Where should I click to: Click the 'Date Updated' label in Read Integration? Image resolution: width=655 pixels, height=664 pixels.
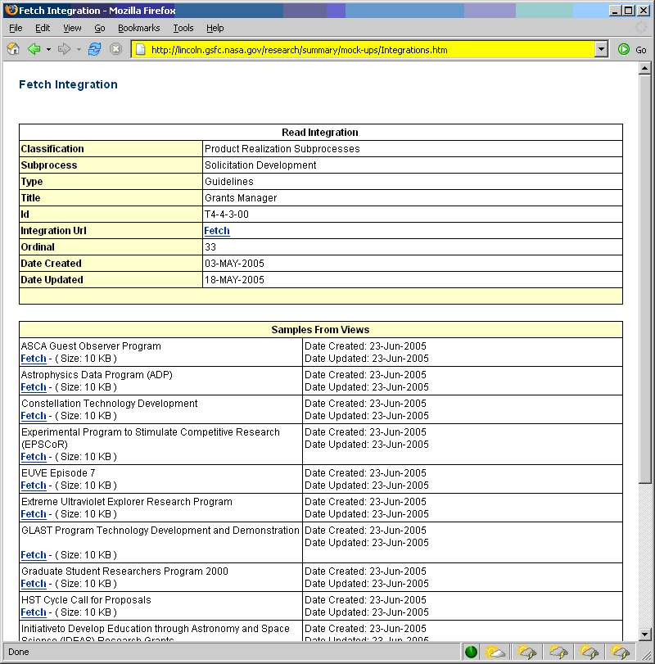(x=52, y=280)
